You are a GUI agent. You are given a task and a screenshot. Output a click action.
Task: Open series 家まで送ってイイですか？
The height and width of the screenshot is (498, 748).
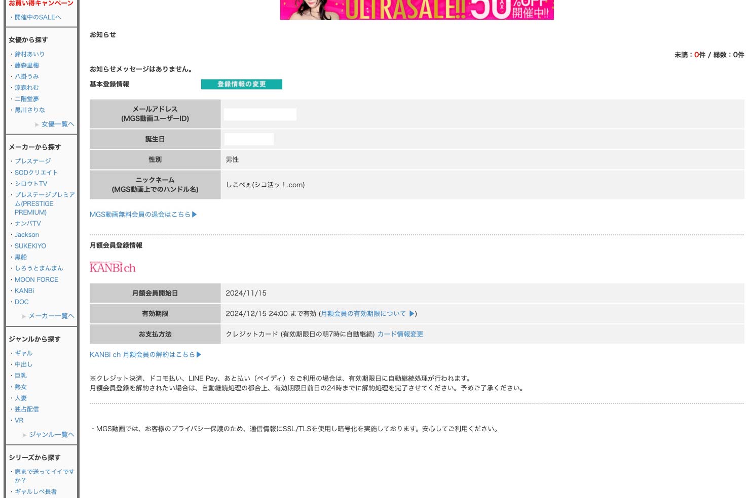[x=45, y=476]
